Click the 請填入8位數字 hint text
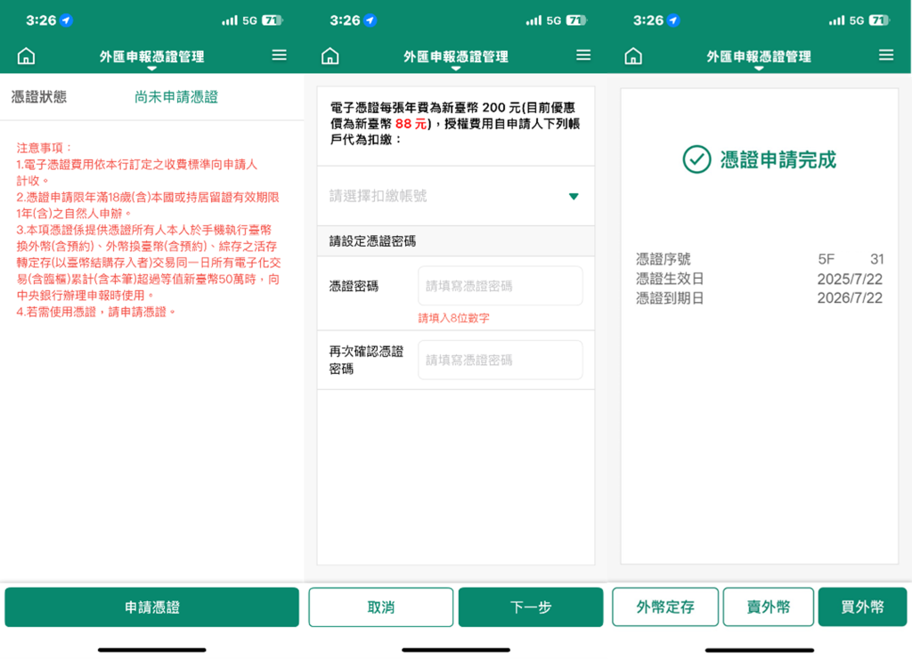The height and width of the screenshot is (659, 912). pyautogui.click(x=453, y=318)
